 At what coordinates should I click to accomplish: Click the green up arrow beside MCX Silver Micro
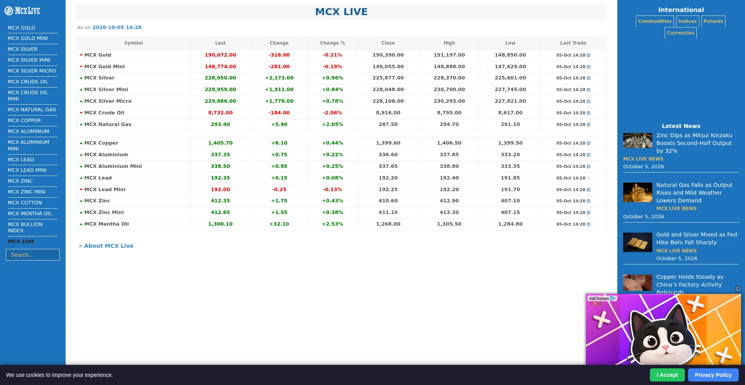81,101
